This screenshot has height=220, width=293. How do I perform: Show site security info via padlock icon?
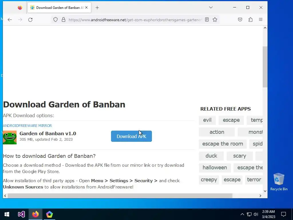(64, 20)
